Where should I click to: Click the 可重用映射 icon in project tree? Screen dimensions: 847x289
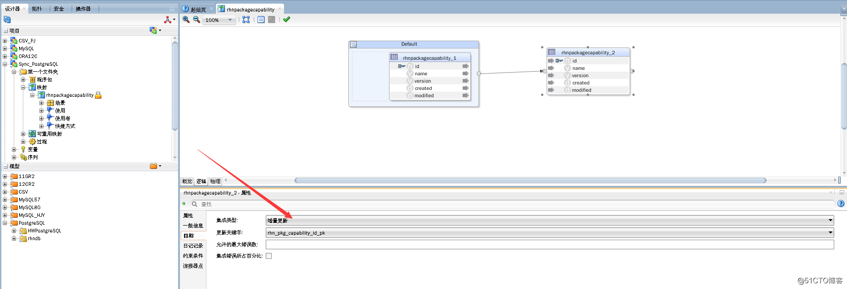pyautogui.click(x=32, y=134)
